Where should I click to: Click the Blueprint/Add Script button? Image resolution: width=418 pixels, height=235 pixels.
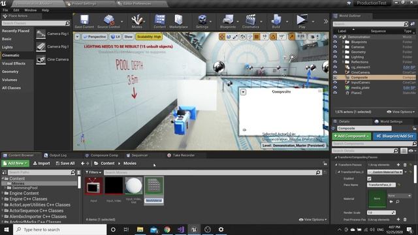pyautogui.click(x=394, y=136)
